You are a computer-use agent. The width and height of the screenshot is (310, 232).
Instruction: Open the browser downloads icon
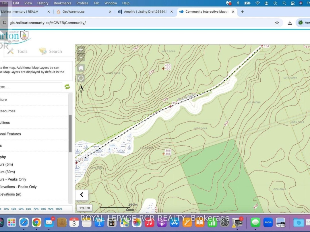tap(290, 23)
